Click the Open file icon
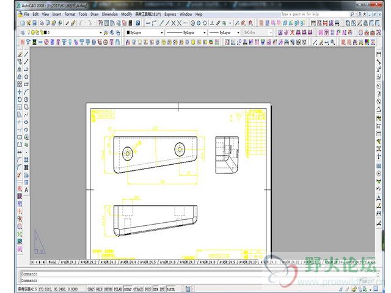 (x=29, y=23)
